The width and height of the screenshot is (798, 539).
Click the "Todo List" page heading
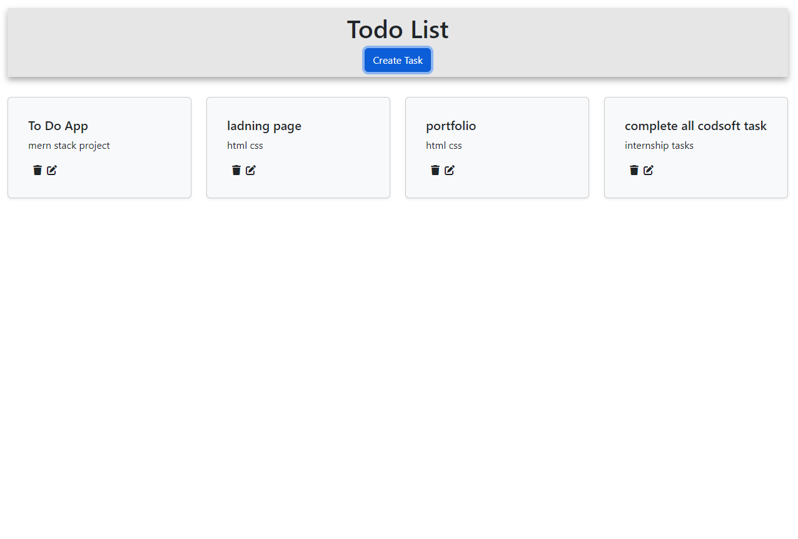[x=398, y=29]
